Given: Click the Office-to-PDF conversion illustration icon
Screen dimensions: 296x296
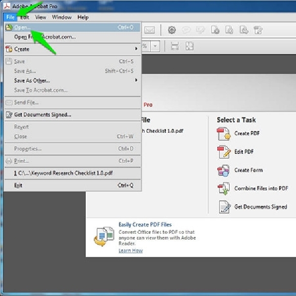Looking at the screenshot, I should [x=104, y=236].
